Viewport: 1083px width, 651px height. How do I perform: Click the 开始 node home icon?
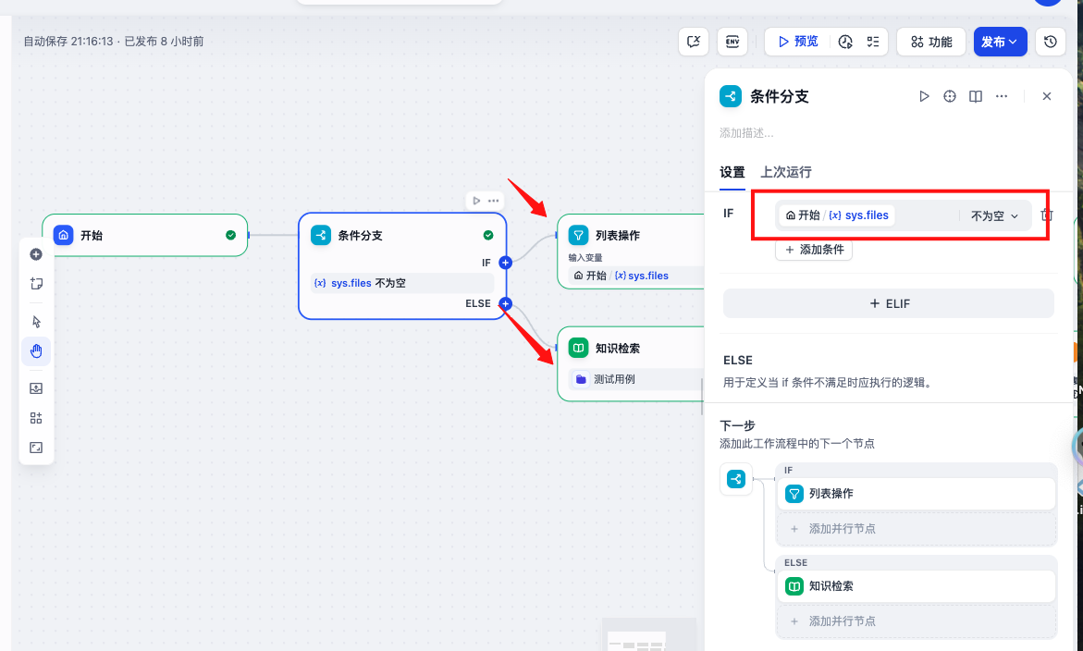[x=64, y=236]
